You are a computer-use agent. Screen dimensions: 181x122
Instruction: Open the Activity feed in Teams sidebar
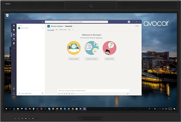[x=13, y=26]
